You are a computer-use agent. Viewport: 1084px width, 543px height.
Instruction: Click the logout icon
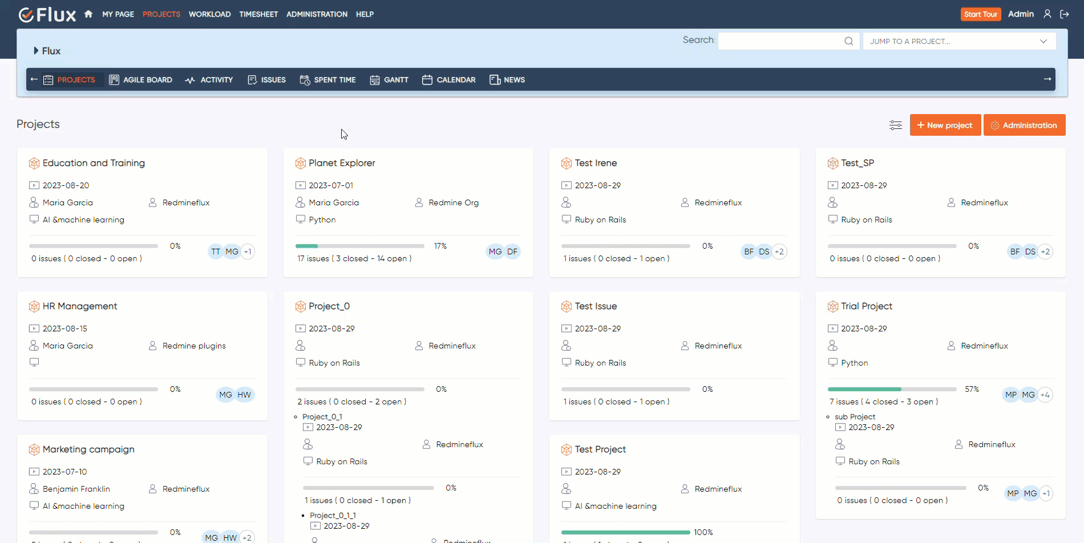click(x=1065, y=14)
